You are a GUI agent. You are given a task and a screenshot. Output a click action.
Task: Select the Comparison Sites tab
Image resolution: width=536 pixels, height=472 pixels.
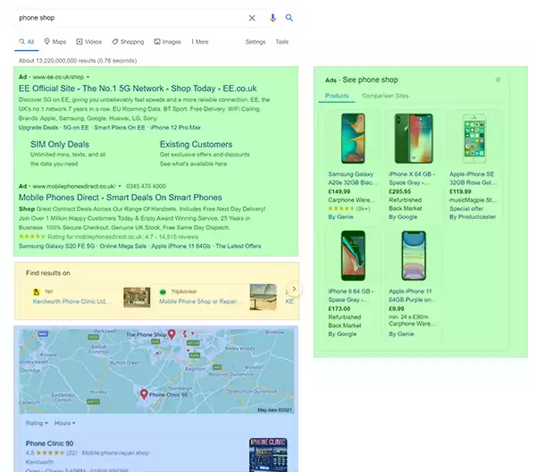[385, 96]
